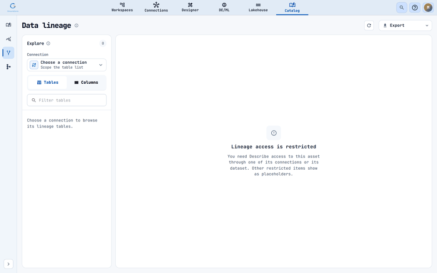437x273 pixels.
Task: Click 'Choose a connection to browse' hint
Action: pyautogui.click(x=62, y=123)
